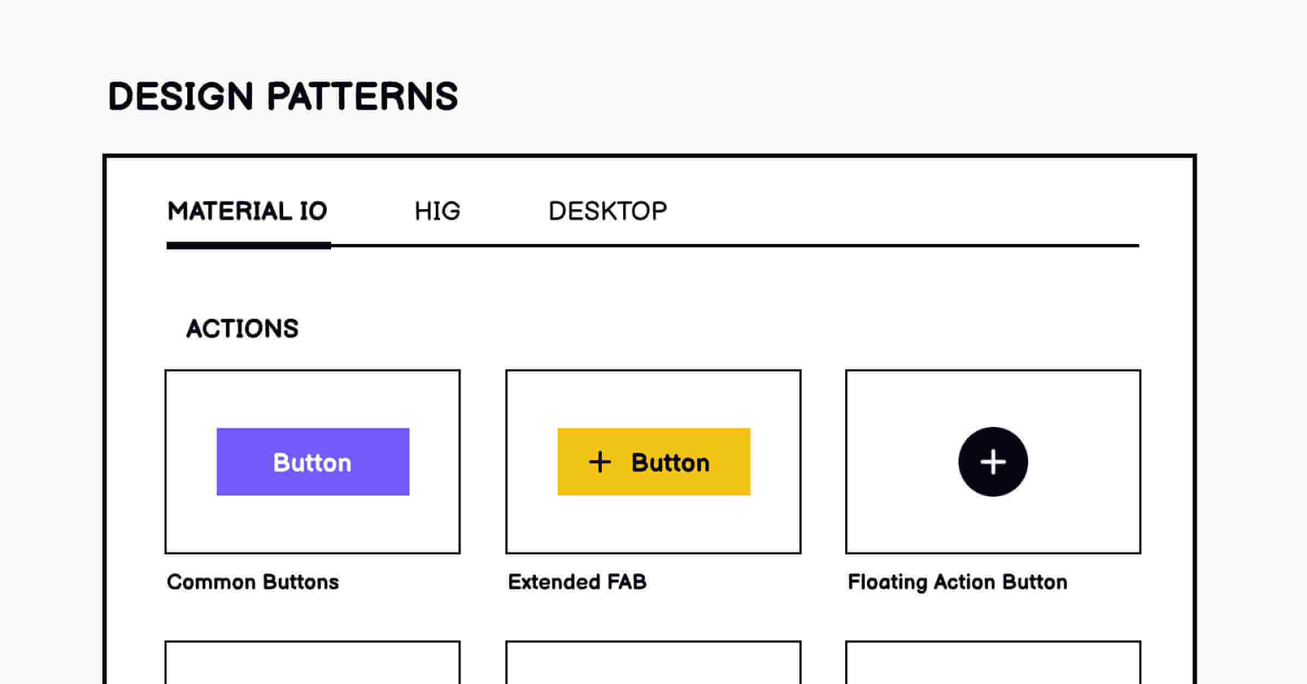Image resolution: width=1307 pixels, height=684 pixels.
Task: Select the MATERIAL IO tab
Action: click(x=247, y=211)
